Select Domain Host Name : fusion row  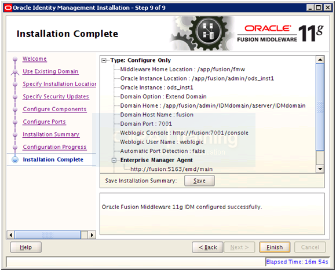156,115
